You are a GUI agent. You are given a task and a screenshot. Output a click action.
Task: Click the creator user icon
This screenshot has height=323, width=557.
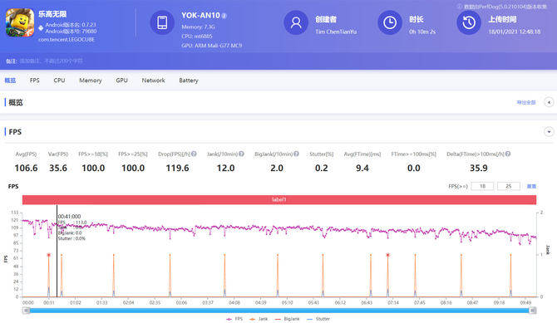click(x=296, y=22)
